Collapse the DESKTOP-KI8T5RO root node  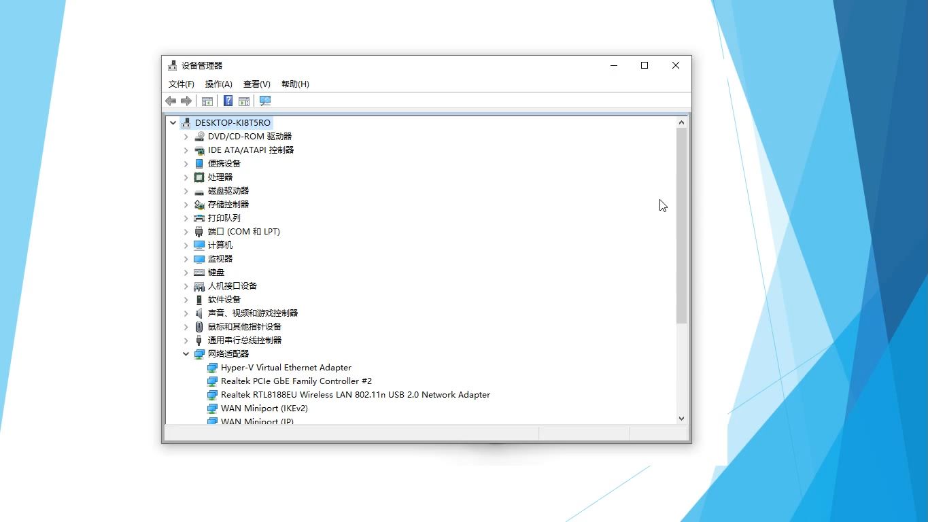pos(173,123)
